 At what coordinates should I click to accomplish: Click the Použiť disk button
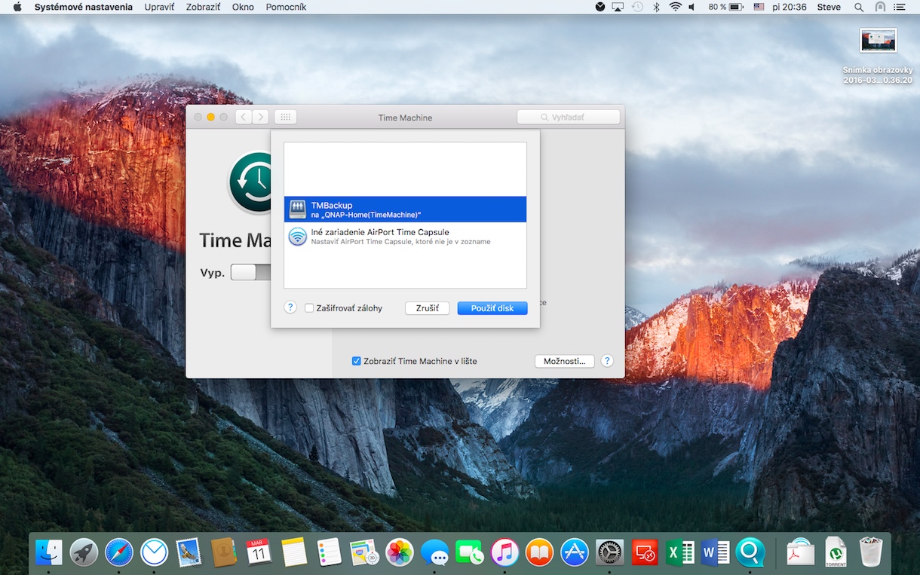[492, 308]
